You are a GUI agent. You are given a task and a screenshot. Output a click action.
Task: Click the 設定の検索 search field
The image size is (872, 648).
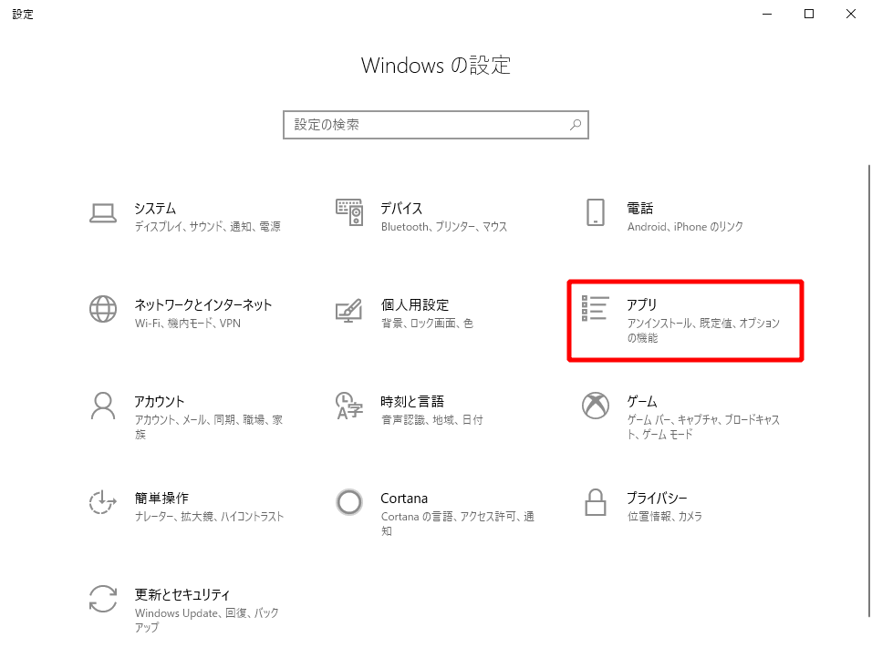click(x=435, y=125)
